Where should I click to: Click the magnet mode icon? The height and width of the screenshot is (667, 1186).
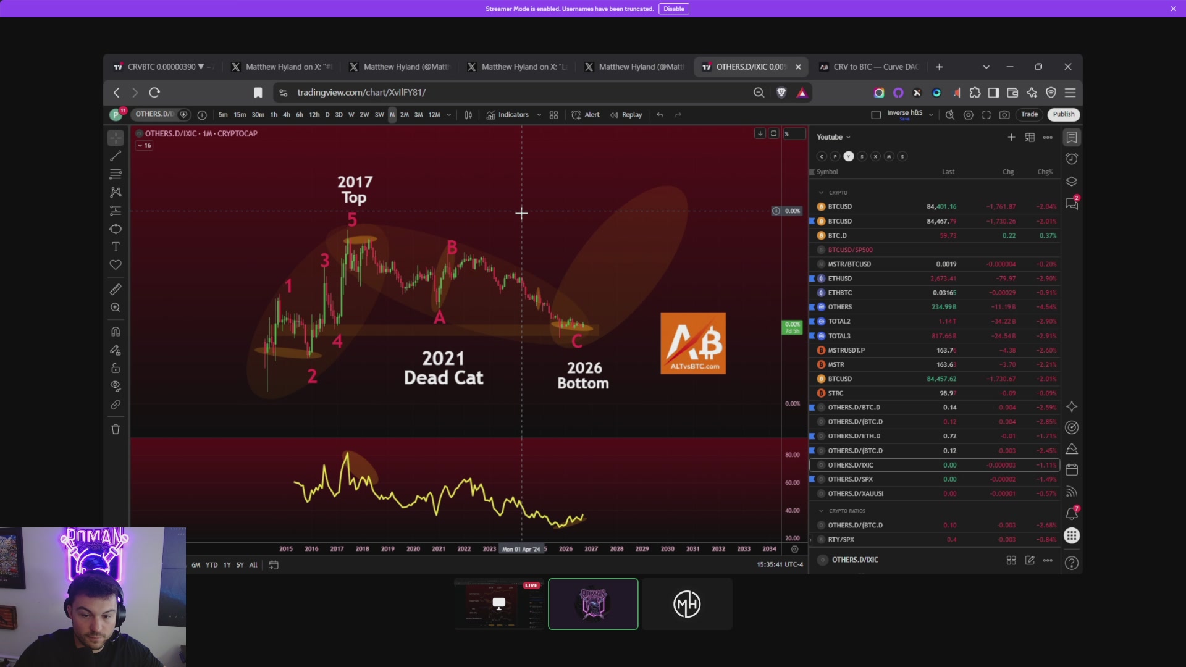pyautogui.click(x=116, y=332)
